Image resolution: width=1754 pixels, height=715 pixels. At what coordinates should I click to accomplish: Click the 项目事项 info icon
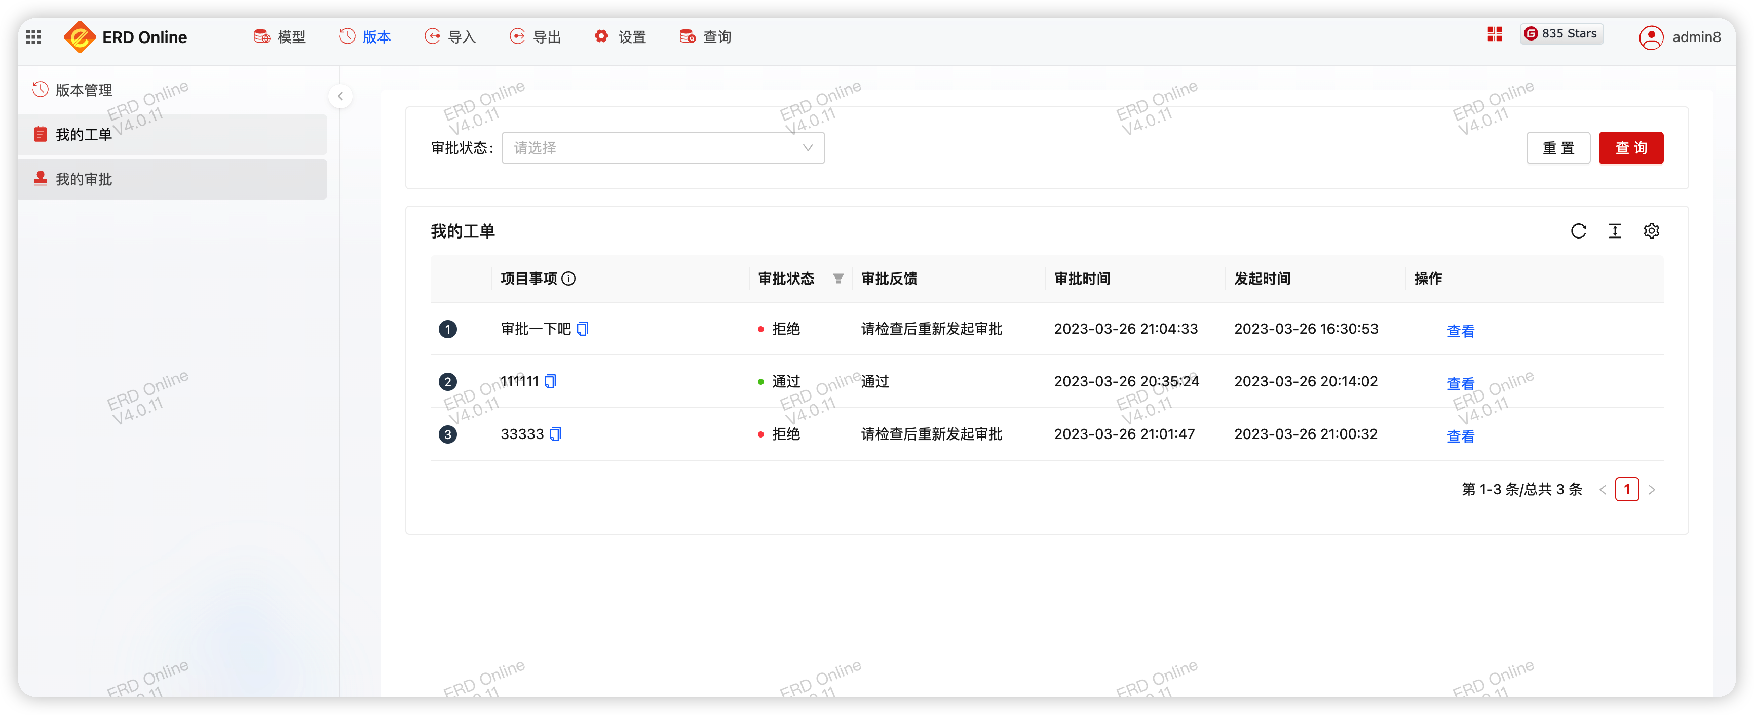[568, 279]
